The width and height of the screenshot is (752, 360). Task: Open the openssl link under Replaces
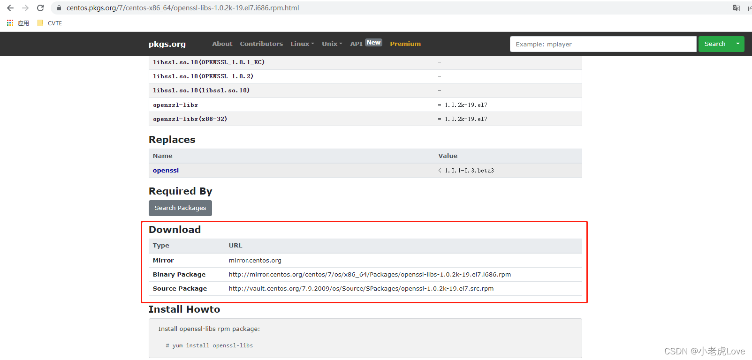click(166, 171)
